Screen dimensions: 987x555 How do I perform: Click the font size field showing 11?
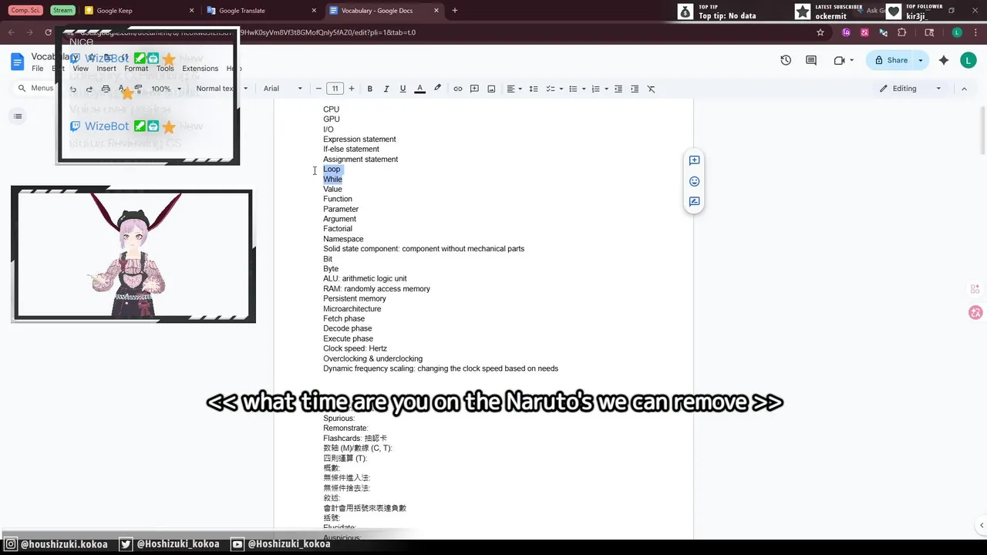(x=335, y=89)
